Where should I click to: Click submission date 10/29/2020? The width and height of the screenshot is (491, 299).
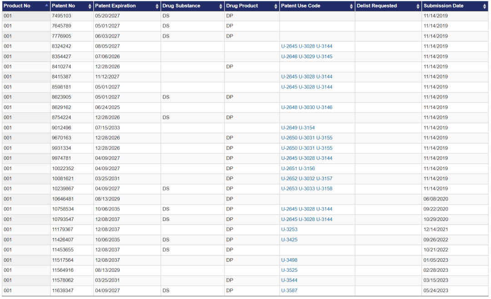(x=436, y=219)
